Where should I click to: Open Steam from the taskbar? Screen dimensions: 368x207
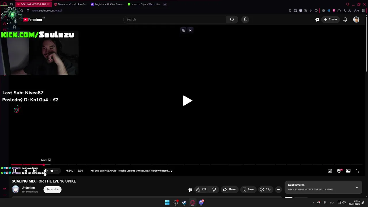184,202
